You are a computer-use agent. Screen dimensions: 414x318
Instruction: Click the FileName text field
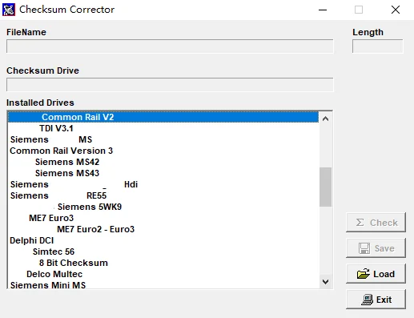(170, 46)
